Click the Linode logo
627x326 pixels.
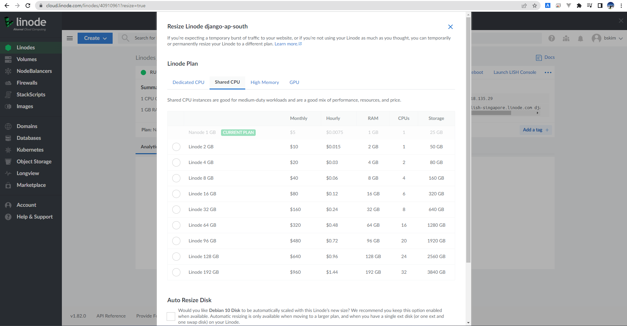25,24
